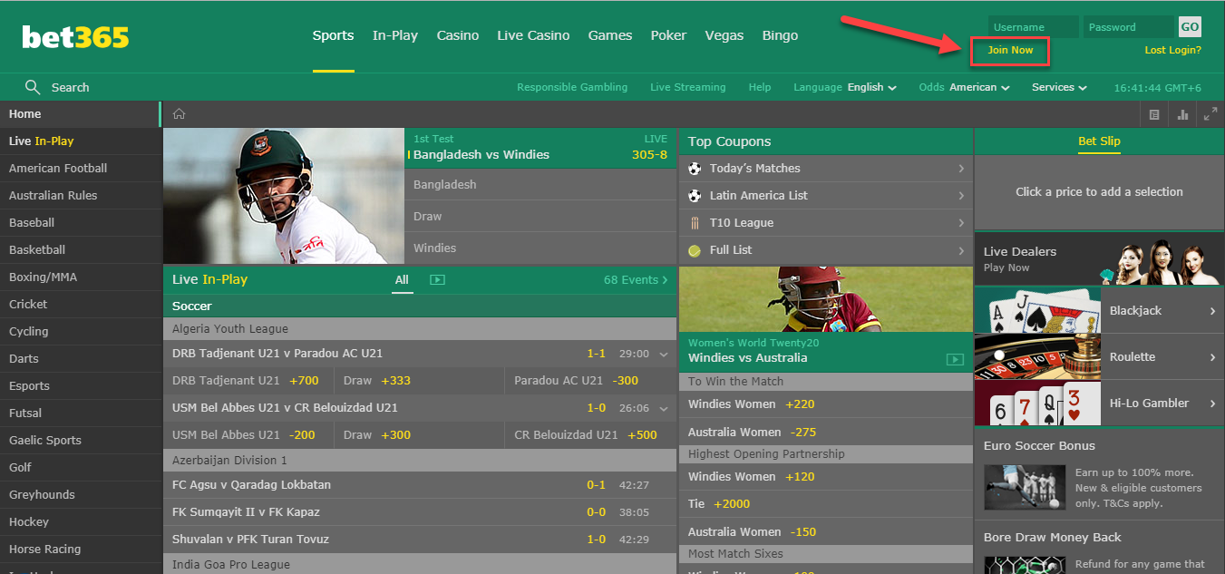The image size is (1225, 574).
Task: Bet on Tie +2000
Action: tap(826, 504)
